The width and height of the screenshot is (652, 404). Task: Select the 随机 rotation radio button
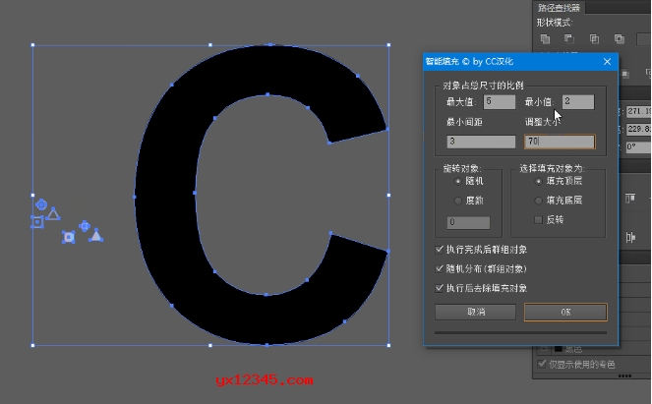coord(457,181)
